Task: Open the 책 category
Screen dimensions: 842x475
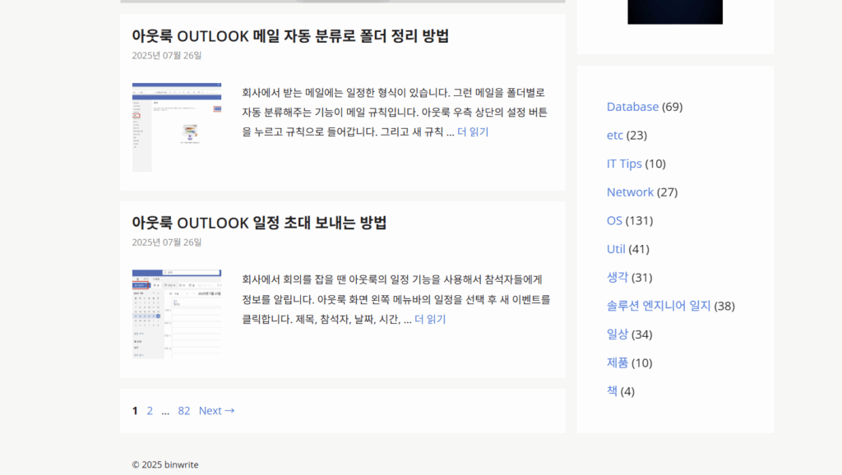Action: pyautogui.click(x=612, y=391)
